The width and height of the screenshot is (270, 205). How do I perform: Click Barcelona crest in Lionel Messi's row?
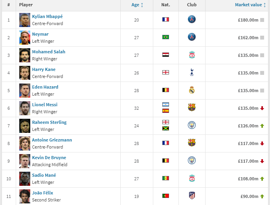point(192,107)
